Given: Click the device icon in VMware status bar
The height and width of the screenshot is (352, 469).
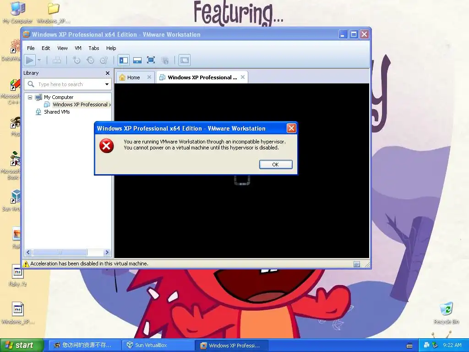Looking at the screenshot, I should point(356,264).
